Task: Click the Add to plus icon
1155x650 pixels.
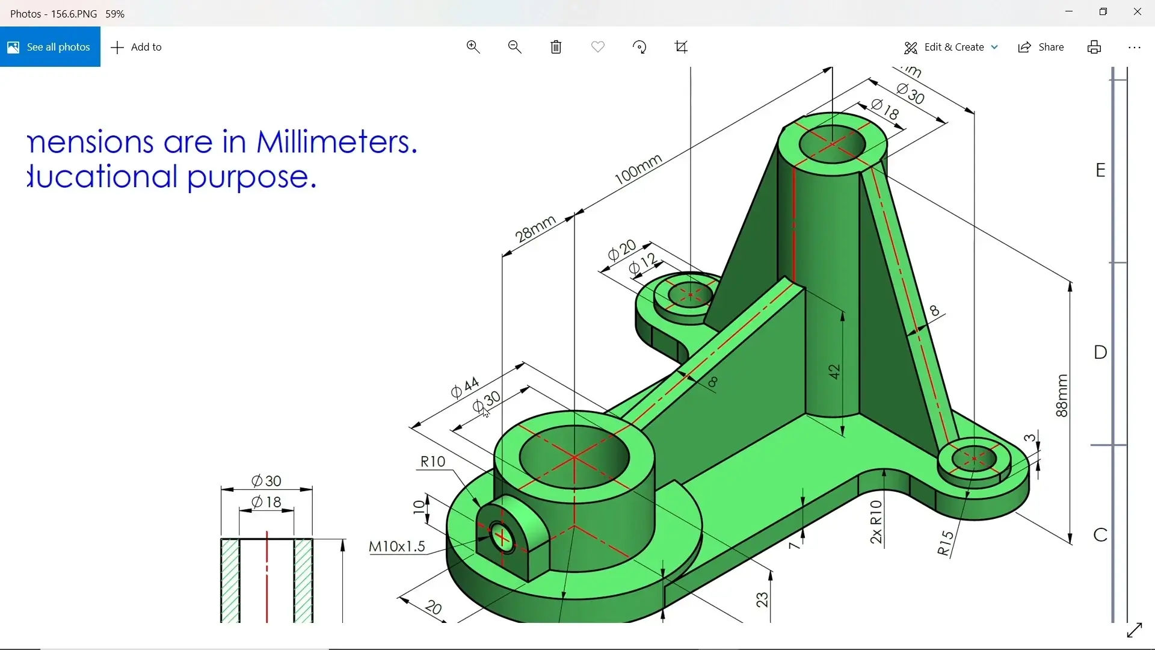Action: [x=116, y=46]
